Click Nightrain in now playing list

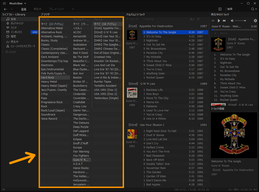(x=226, y=63)
